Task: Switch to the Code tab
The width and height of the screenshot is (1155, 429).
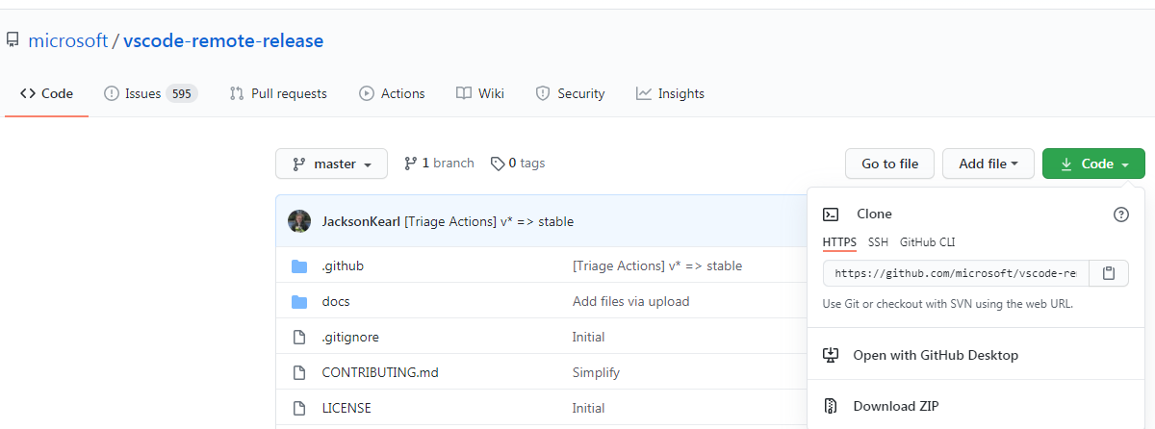Action: coord(46,93)
